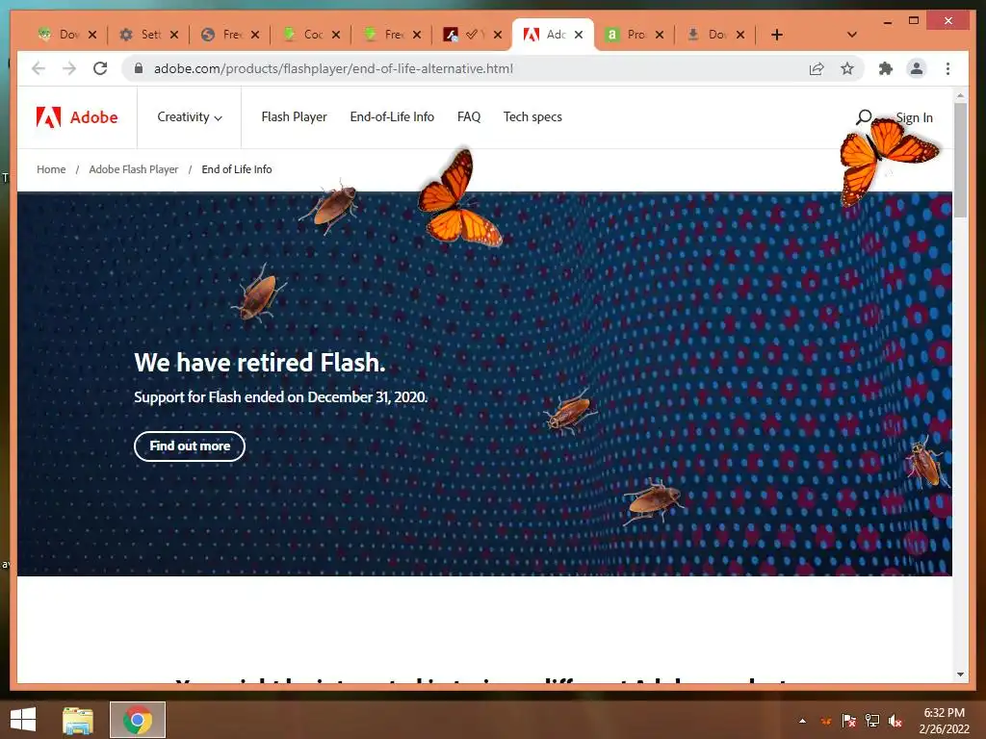Open the taskbar clock and date
The height and width of the screenshot is (739, 986).
(944, 721)
